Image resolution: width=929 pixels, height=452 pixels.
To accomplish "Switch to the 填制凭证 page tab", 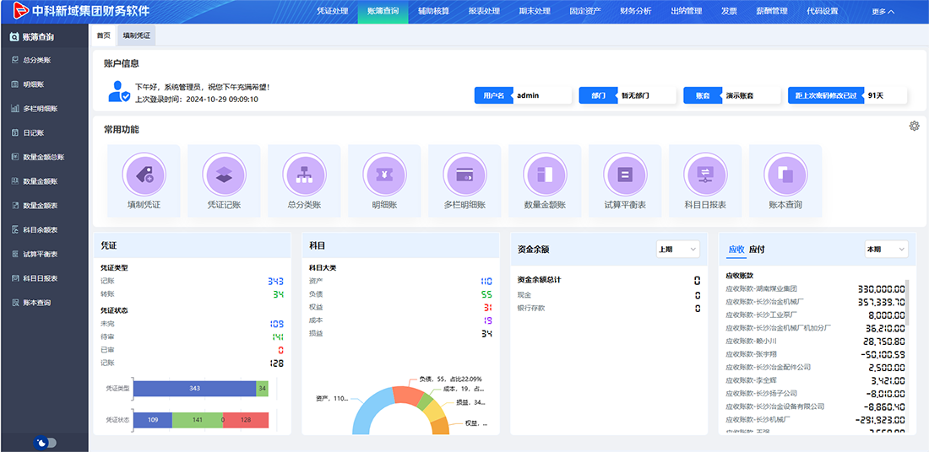I will [x=135, y=35].
